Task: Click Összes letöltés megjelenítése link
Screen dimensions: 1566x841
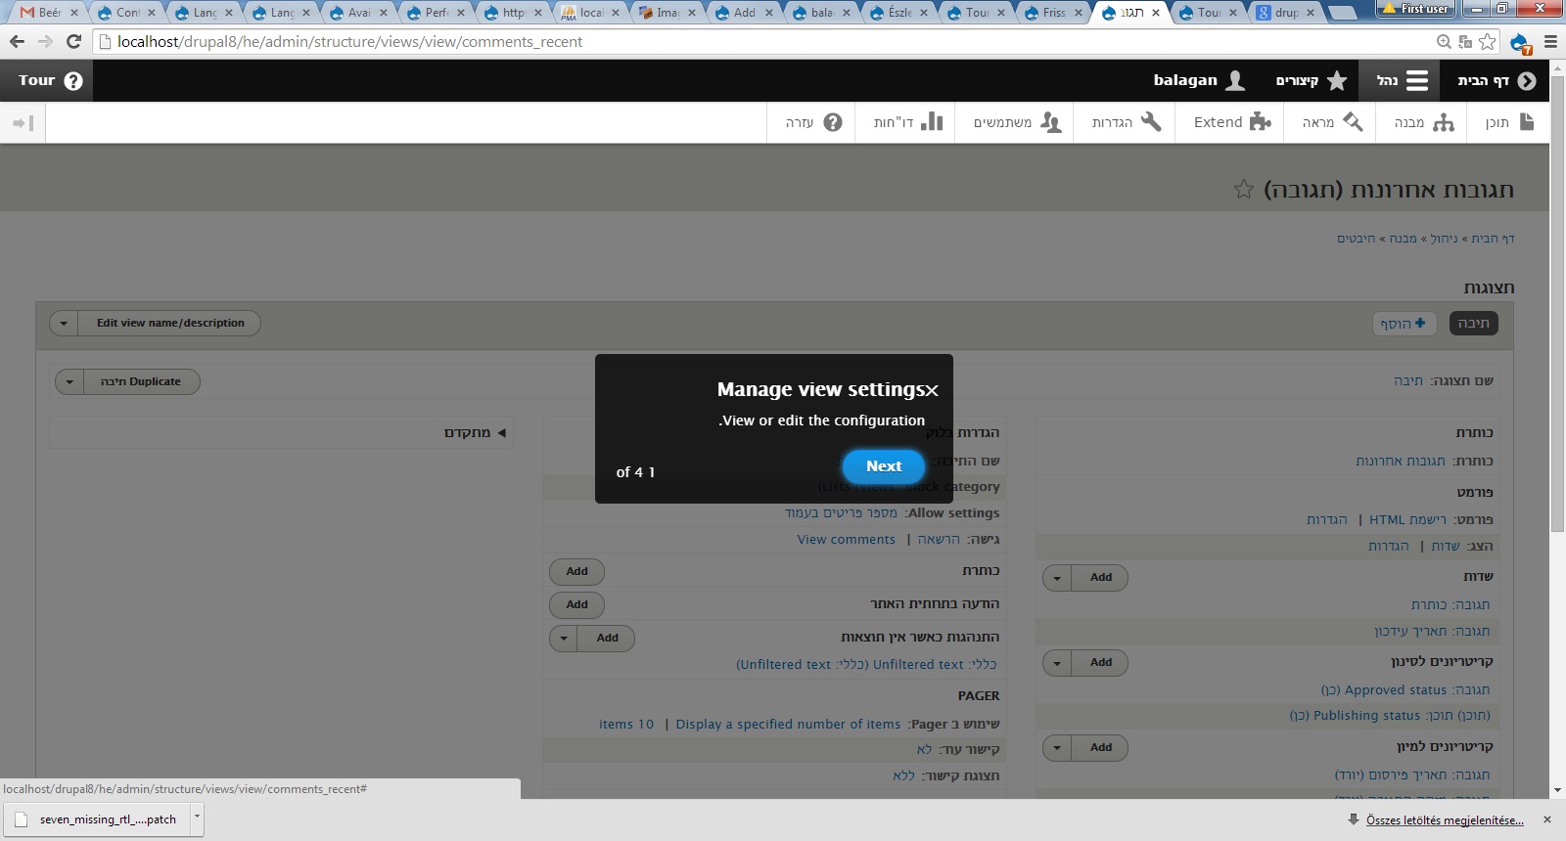Action: click(x=1445, y=820)
